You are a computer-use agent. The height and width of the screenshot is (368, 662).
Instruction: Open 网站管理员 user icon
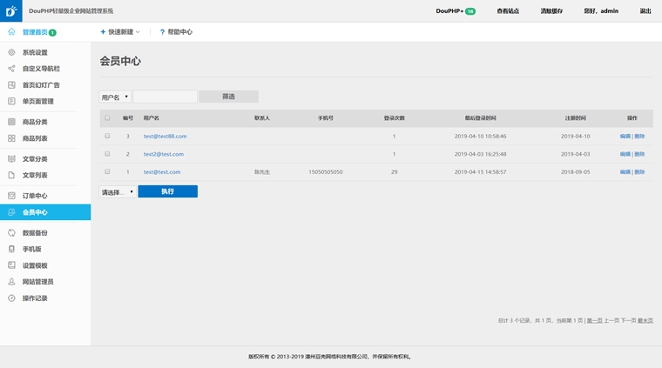click(11, 282)
